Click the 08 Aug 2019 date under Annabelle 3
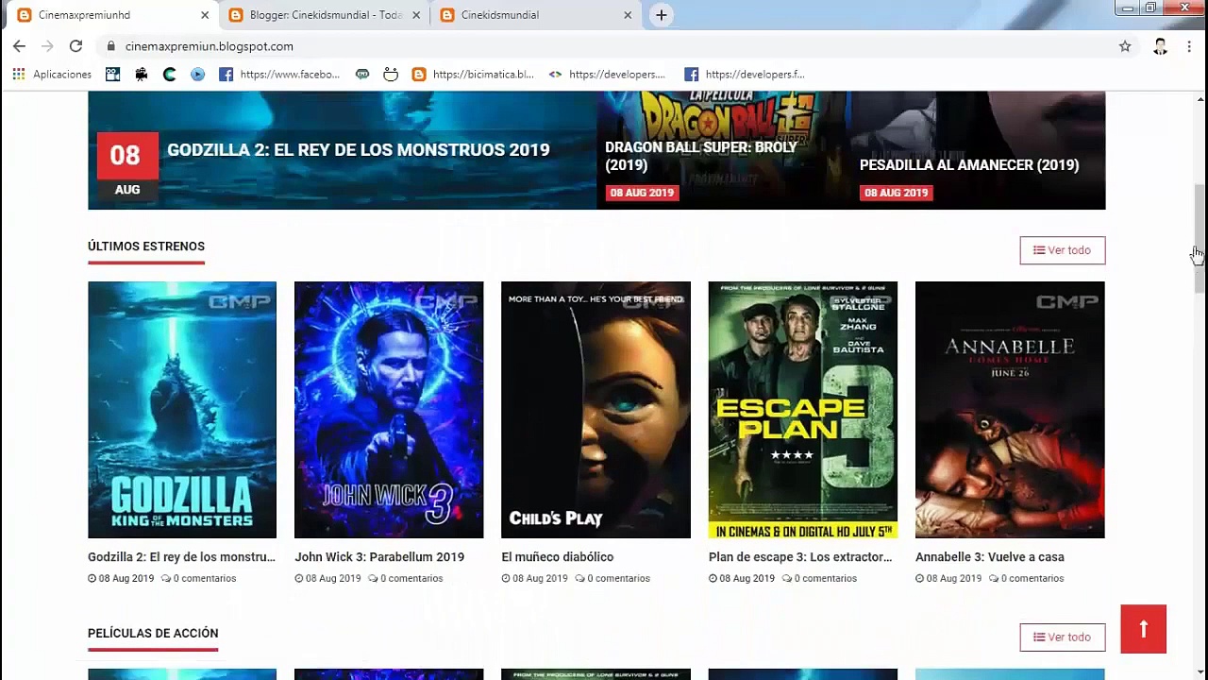Image resolution: width=1208 pixels, height=680 pixels. [948, 578]
